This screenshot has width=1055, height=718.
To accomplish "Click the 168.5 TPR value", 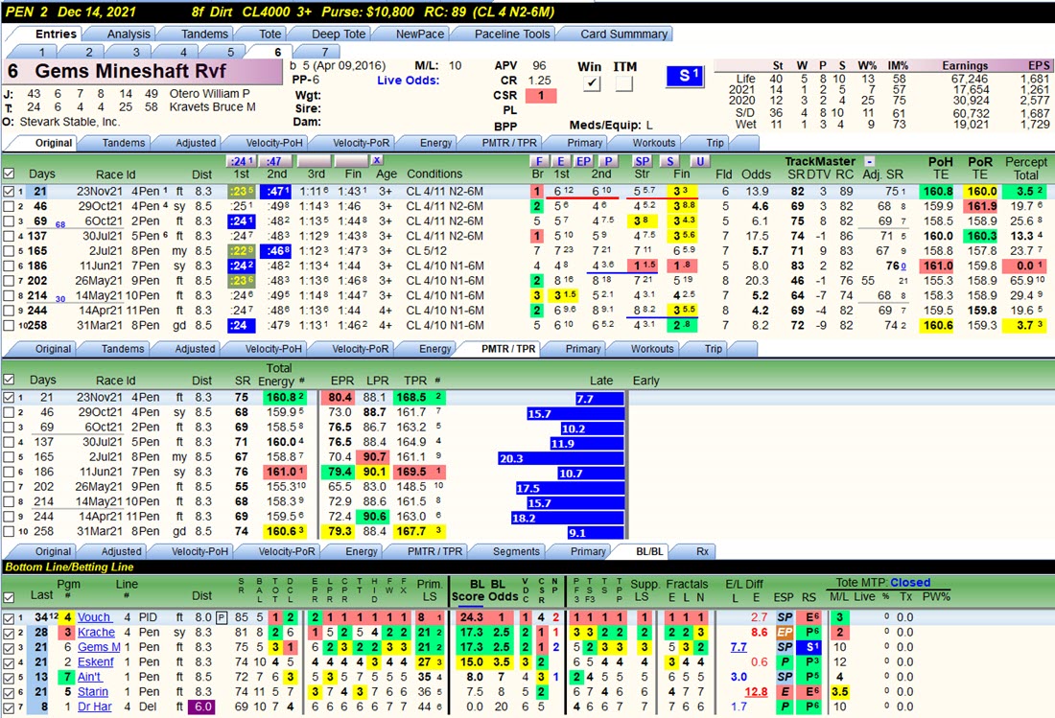I will click(411, 397).
